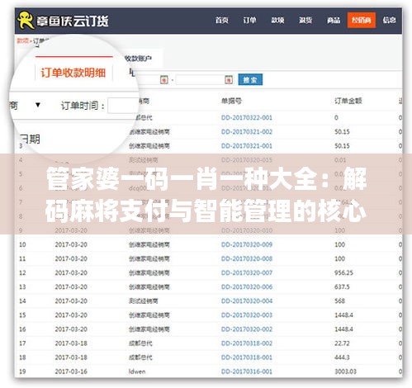Open the end date calendar icon
Viewport: 412px width, 388px height.
pyautogui.click(x=229, y=80)
